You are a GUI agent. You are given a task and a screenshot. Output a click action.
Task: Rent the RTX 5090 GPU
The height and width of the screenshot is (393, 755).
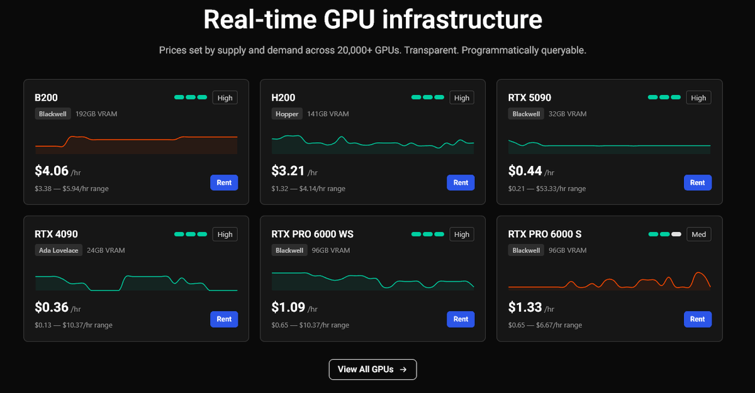698,182
